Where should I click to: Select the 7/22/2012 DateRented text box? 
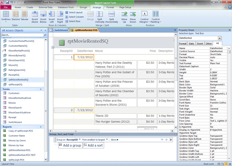[84, 57]
